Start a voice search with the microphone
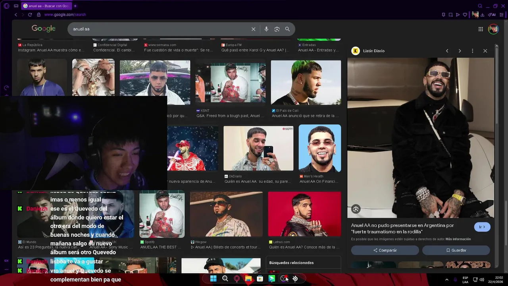 [x=266, y=29]
